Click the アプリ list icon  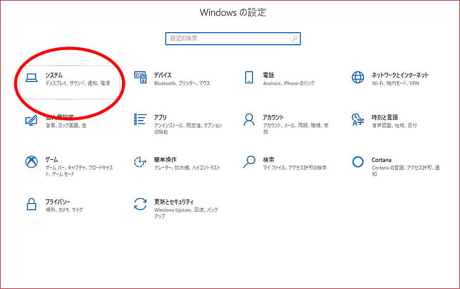pos(140,120)
